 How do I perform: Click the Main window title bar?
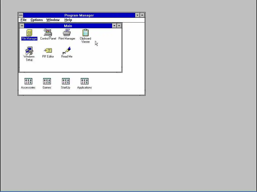coord(68,26)
